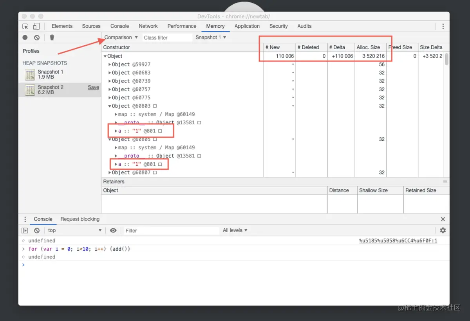
Task: Expand Object @60807
Action: click(110, 172)
